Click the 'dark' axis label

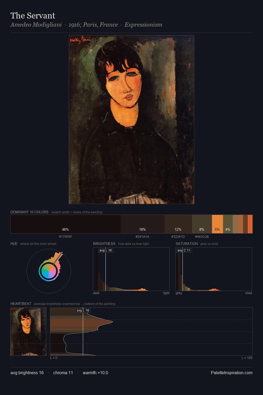[96, 293]
